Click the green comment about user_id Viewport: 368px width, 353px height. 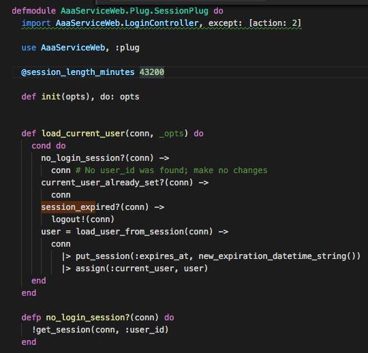pyautogui.click(x=171, y=170)
